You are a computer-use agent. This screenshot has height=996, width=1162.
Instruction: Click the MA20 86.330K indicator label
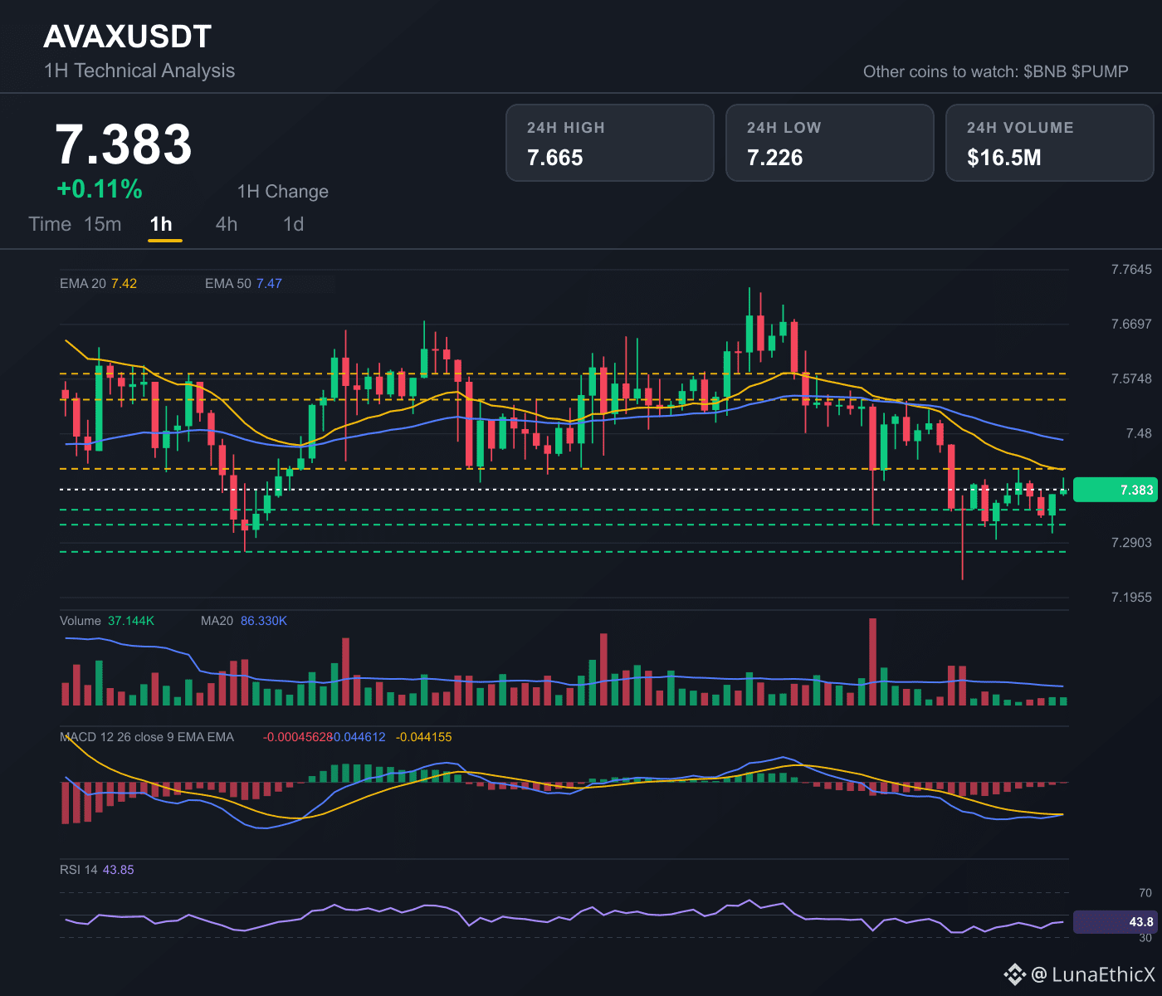[244, 621]
